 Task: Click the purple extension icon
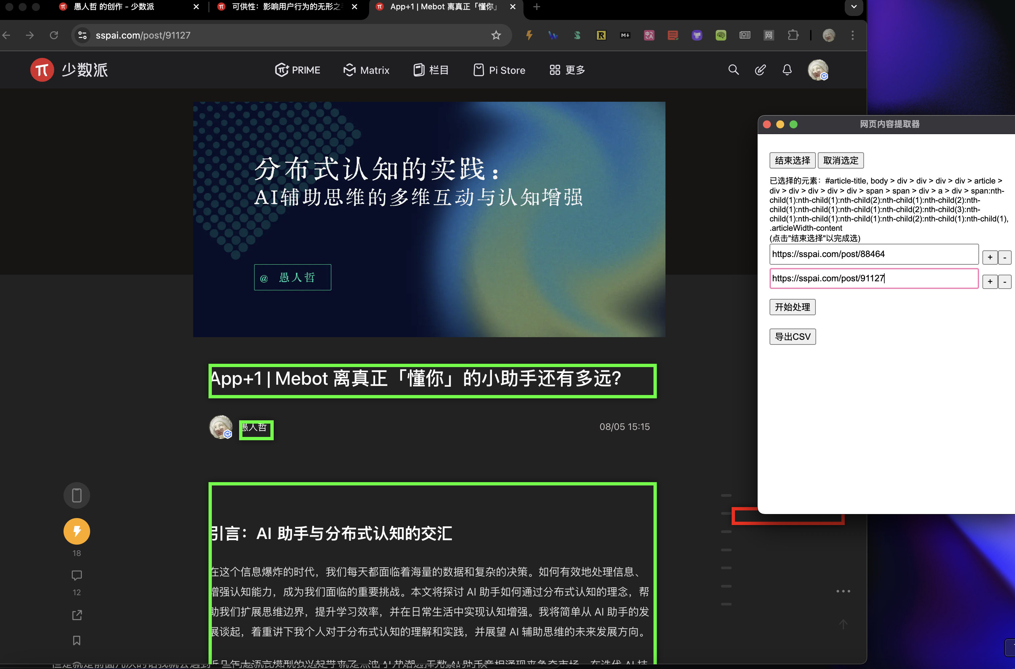(x=697, y=35)
